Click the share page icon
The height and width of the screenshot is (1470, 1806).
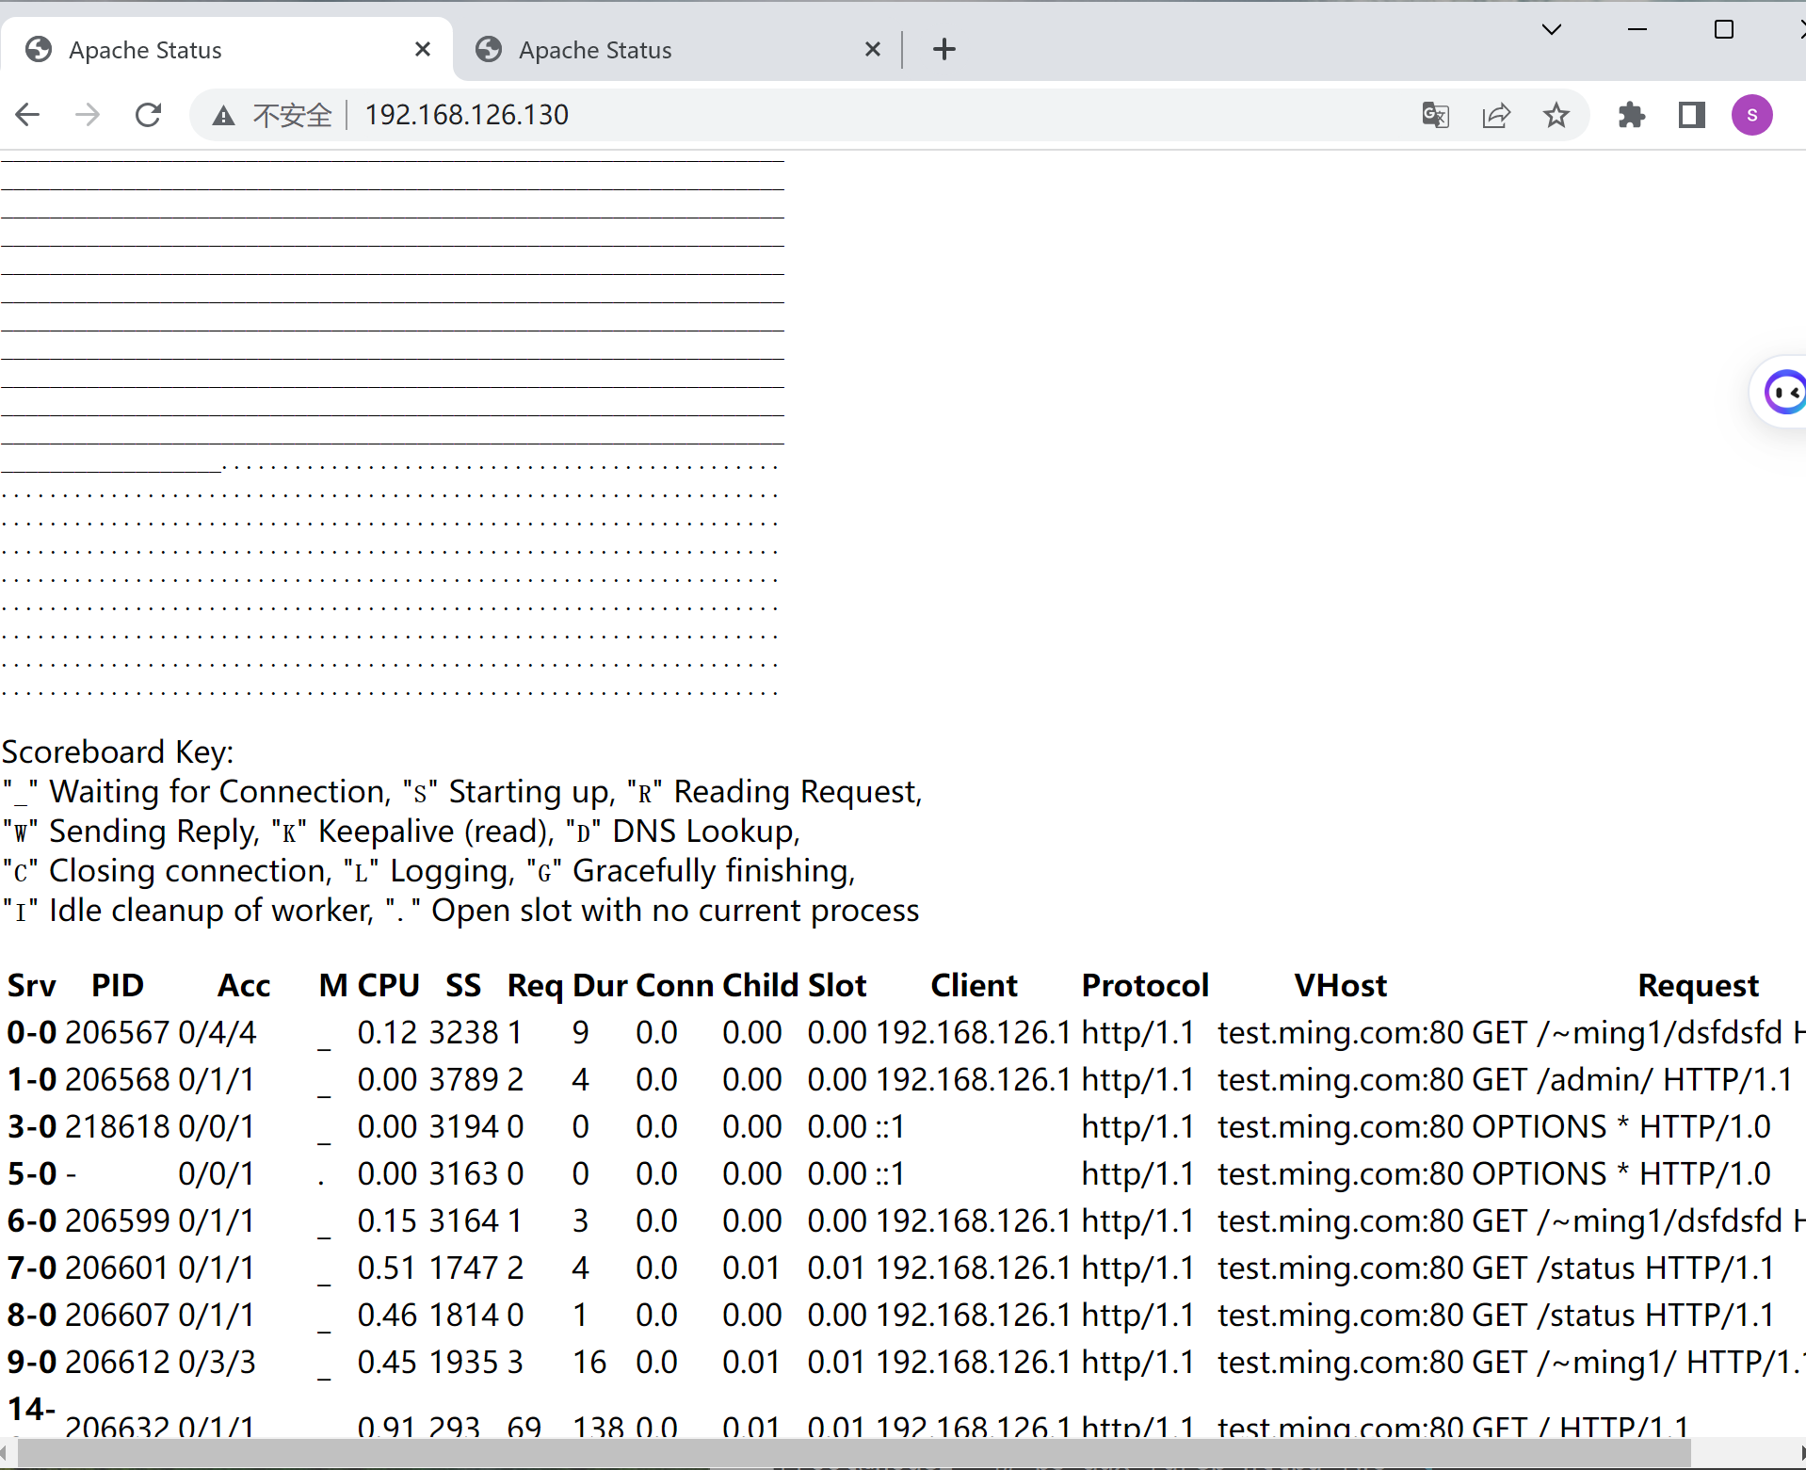(x=1495, y=115)
